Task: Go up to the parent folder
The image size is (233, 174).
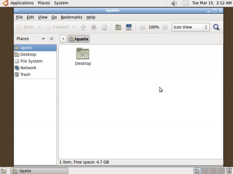Action: click(83, 27)
